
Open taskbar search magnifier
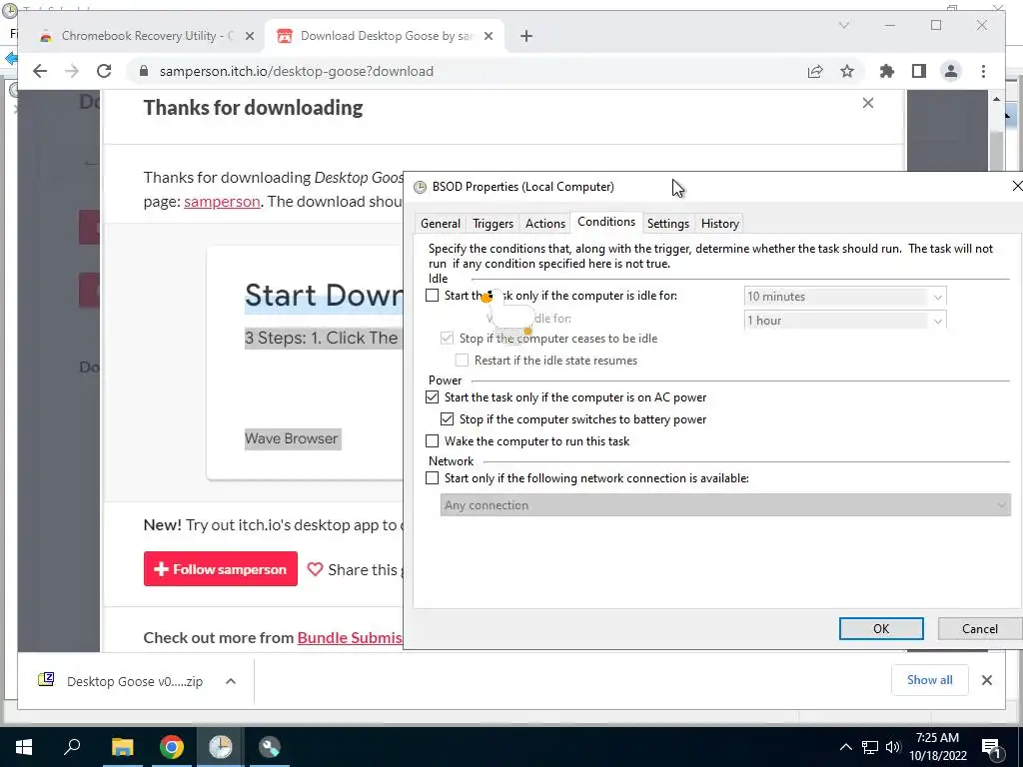pyautogui.click(x=72, y=746)
